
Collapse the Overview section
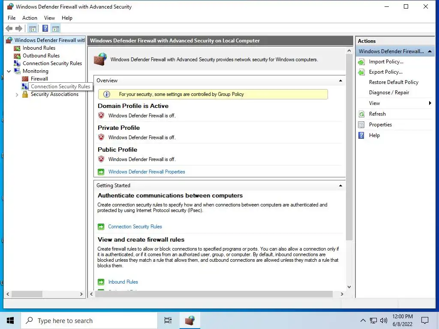tap(340, 81)
